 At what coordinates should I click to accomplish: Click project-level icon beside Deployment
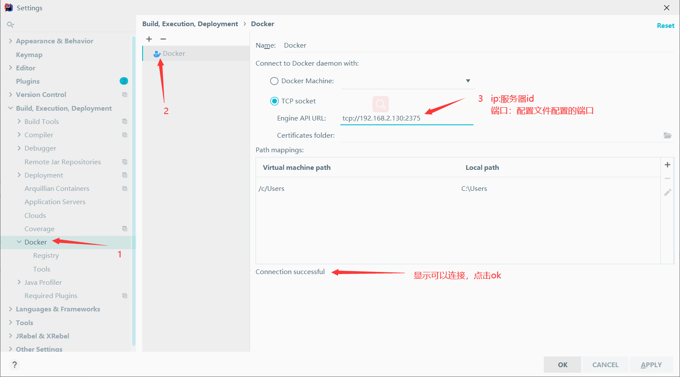tap(125, 175)
